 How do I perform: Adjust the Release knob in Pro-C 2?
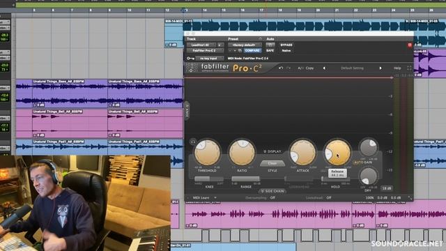pos(337,153)
